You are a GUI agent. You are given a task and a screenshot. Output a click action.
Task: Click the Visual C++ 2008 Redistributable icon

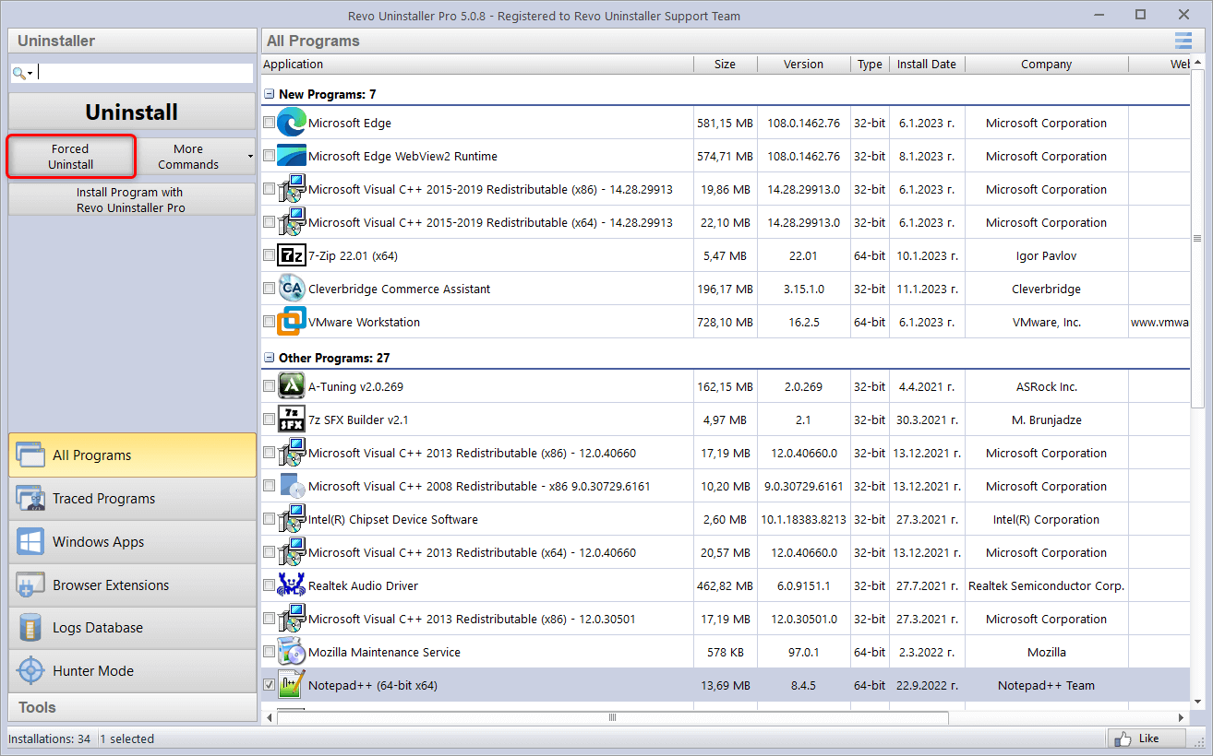click(x=292, y=486)
